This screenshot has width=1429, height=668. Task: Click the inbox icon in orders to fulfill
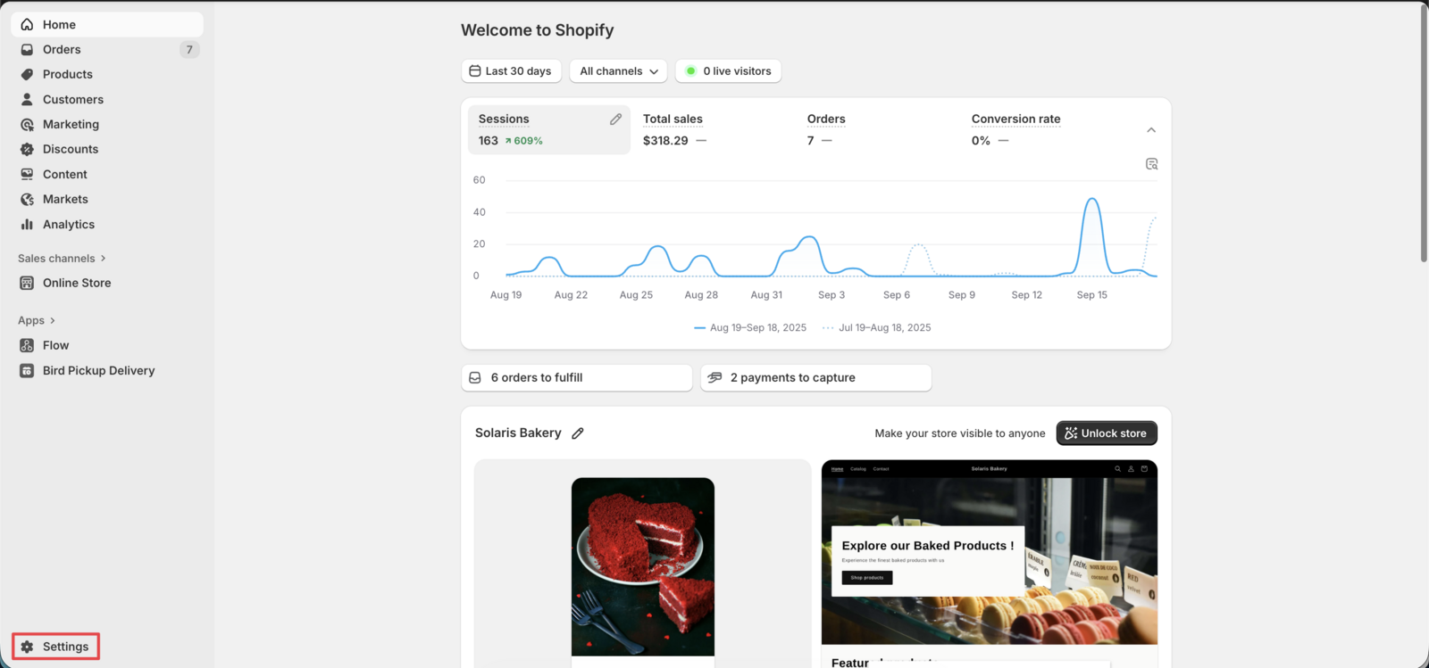click(475, 378)
